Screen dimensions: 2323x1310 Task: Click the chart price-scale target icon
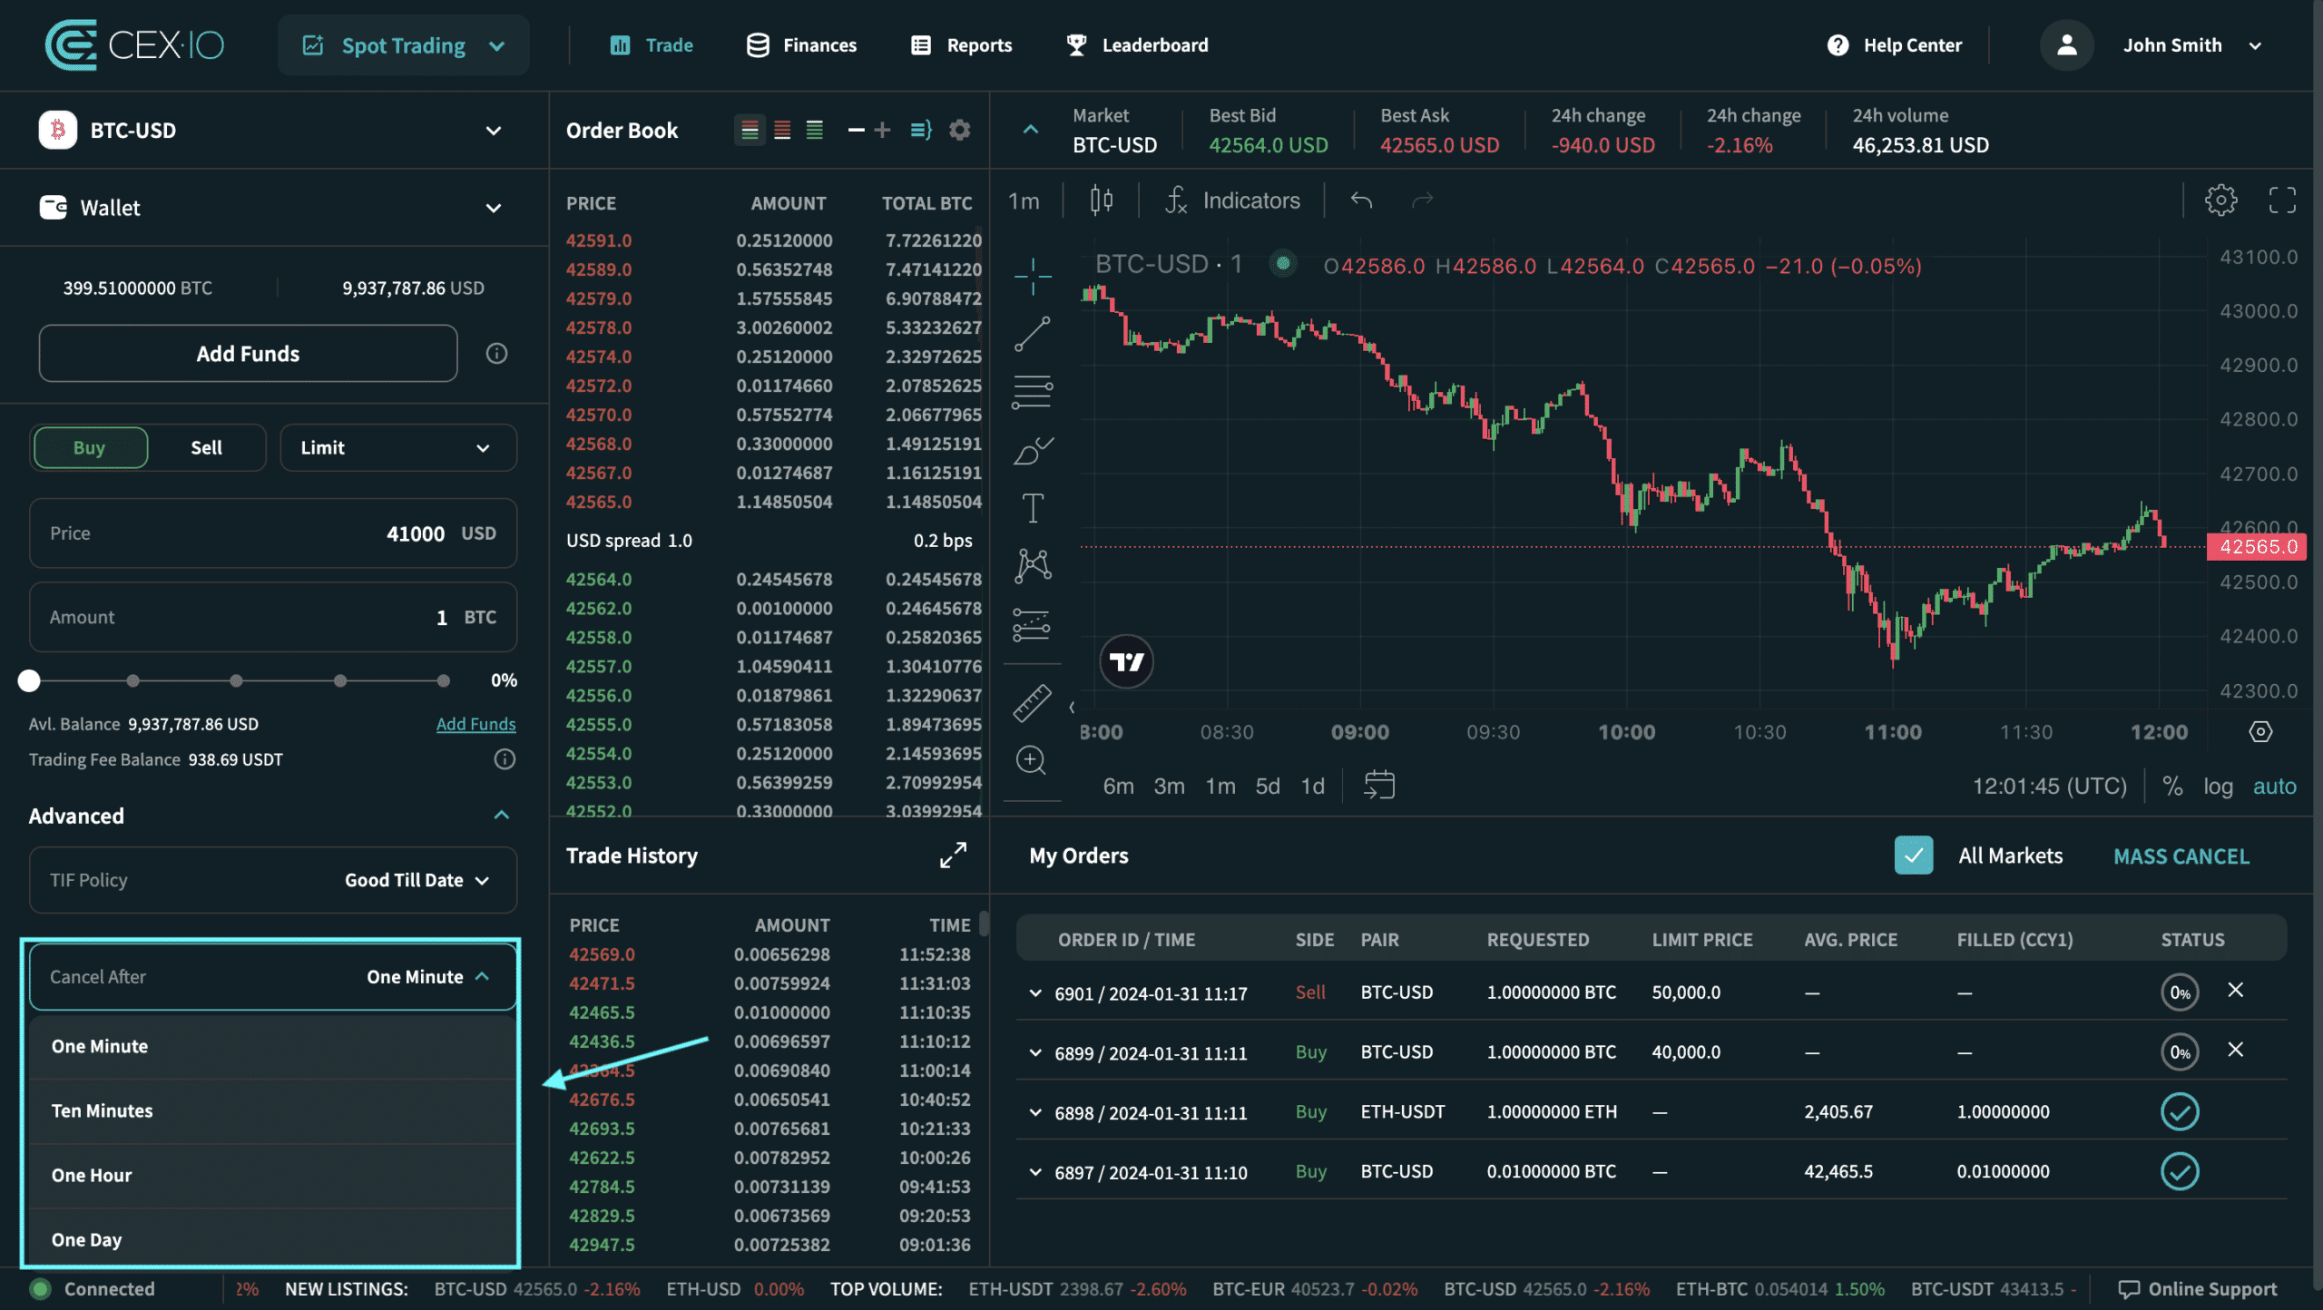[2260, 731]
